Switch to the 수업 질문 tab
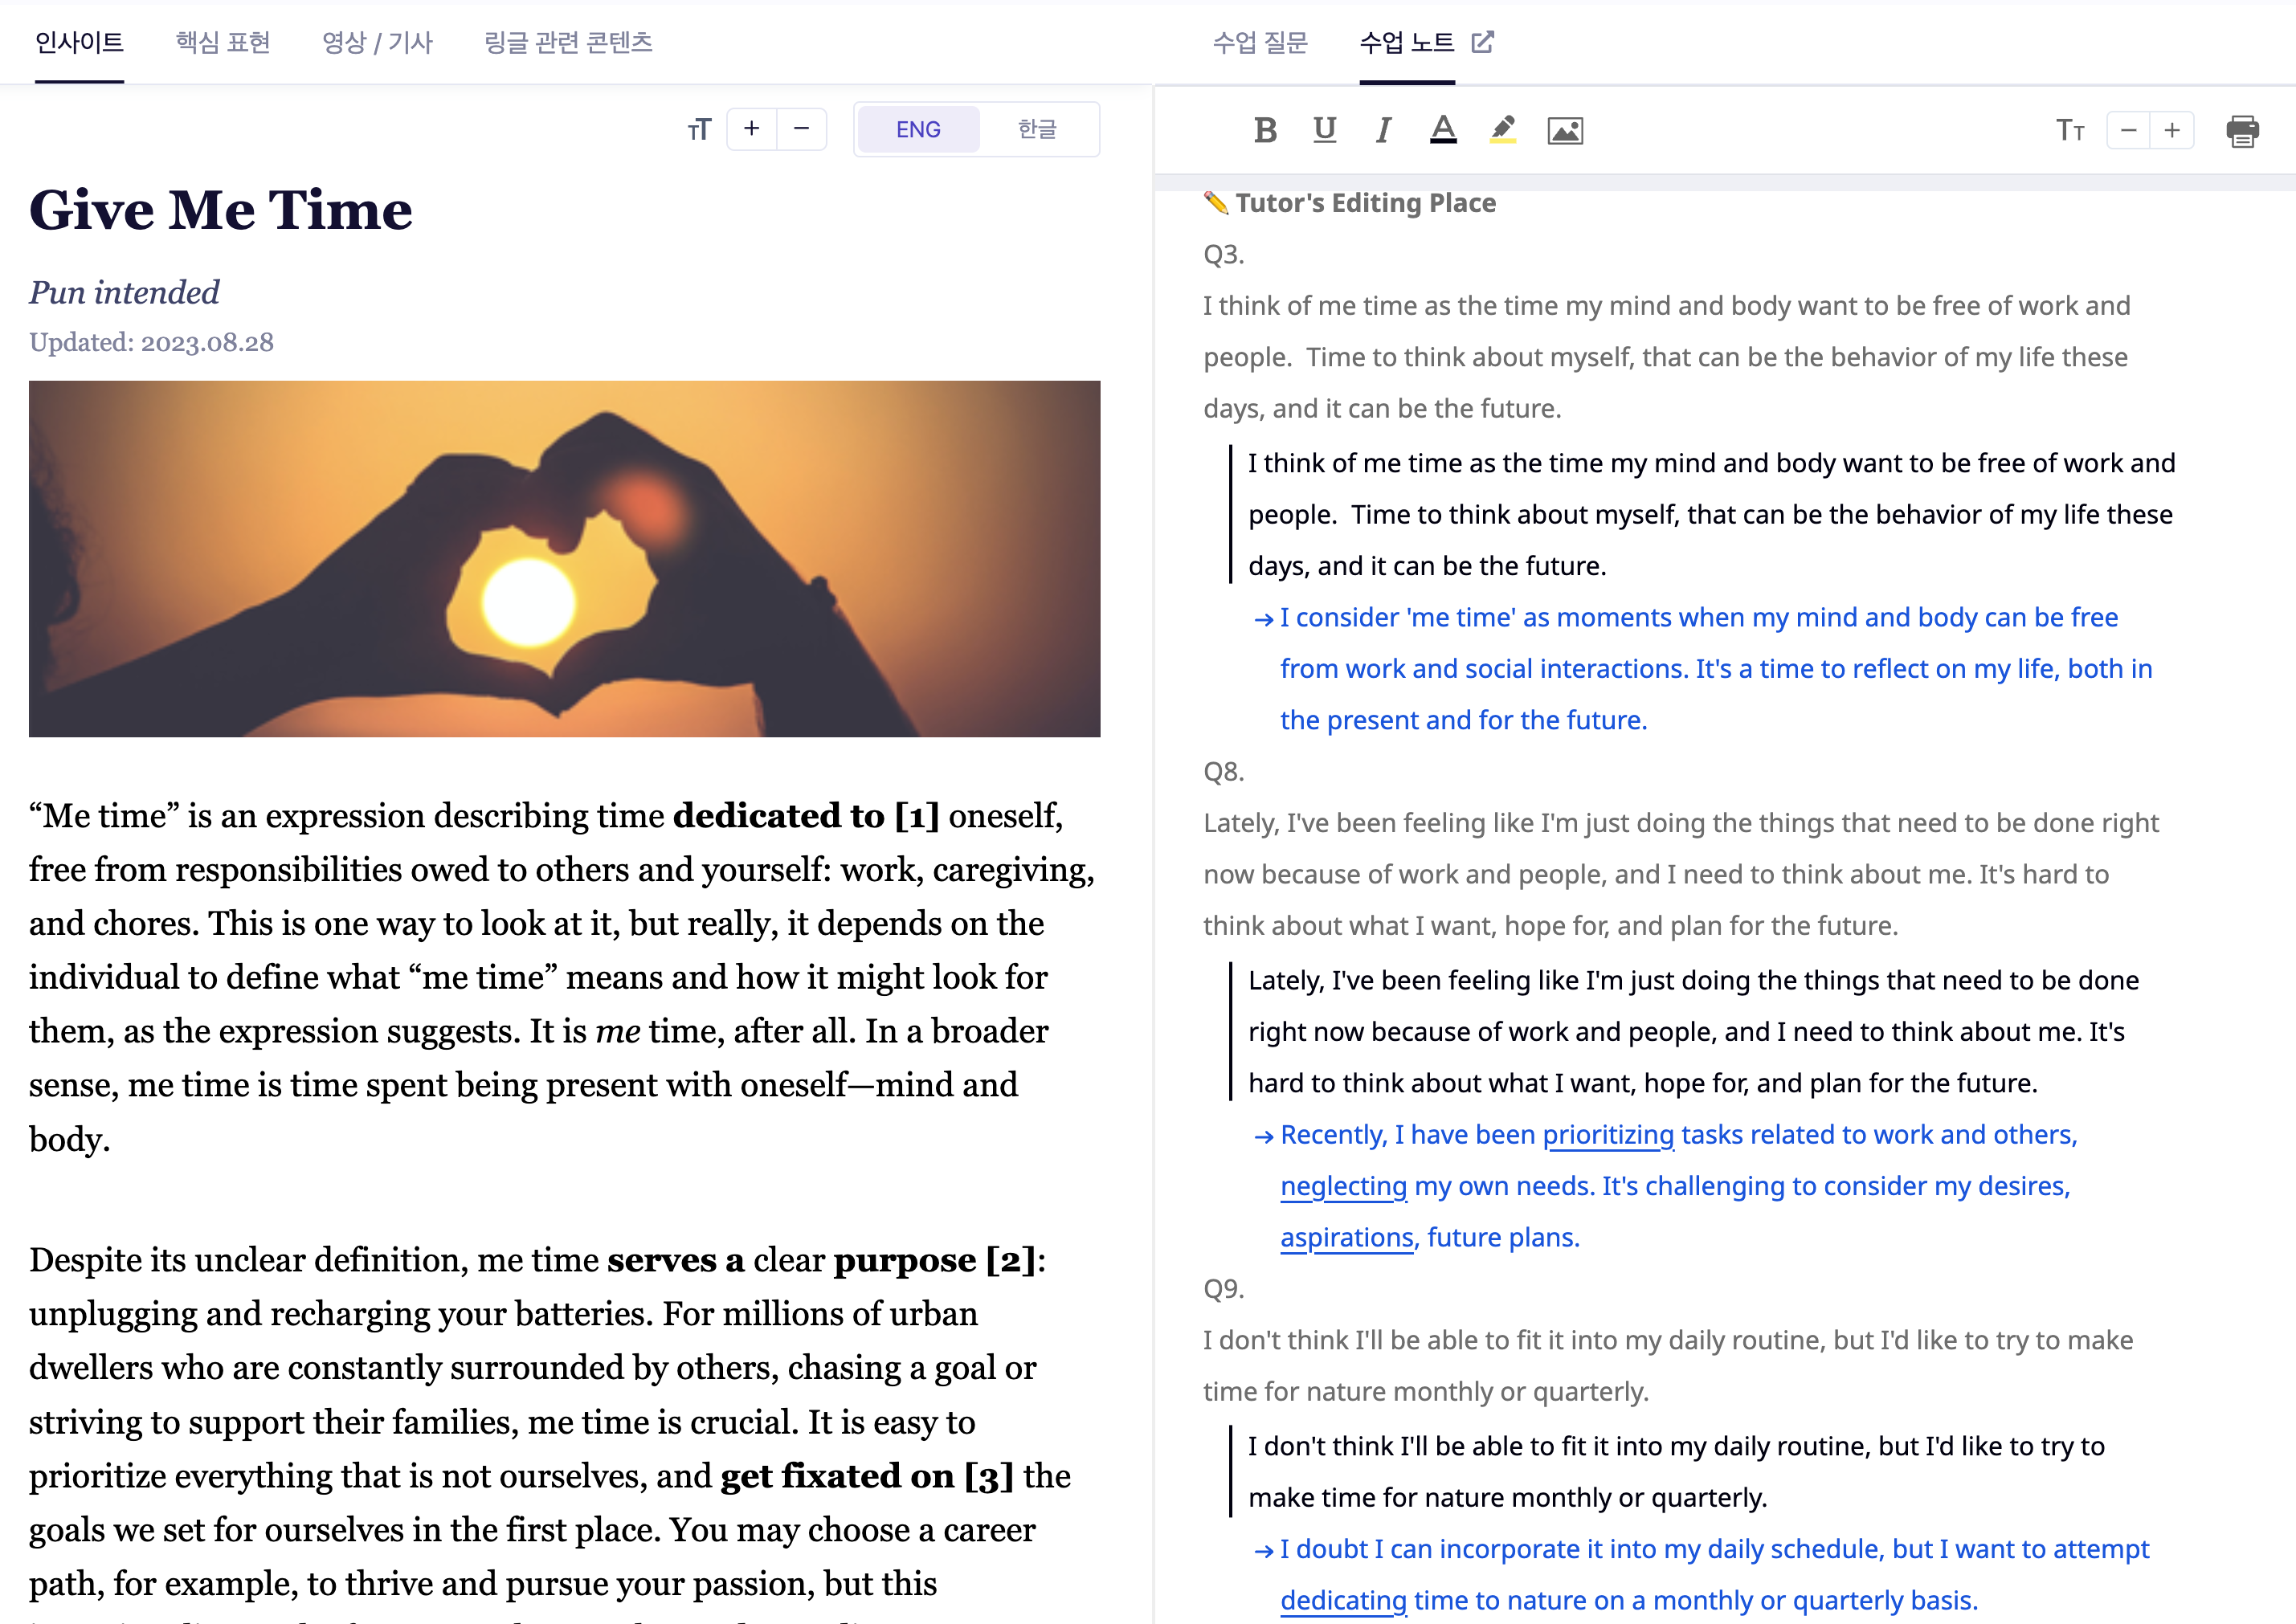This screenshot has width=2296, height=1624. [x=1260, y=42]
